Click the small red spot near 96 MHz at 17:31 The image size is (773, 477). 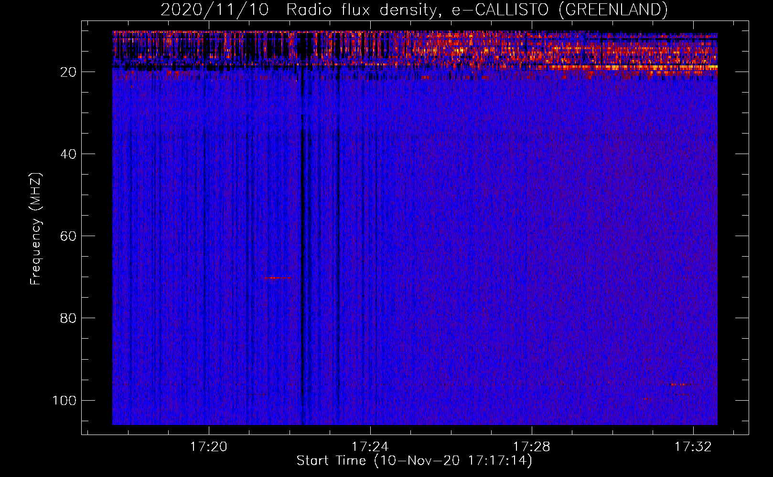pyautogui.click(x=679, y=384)
